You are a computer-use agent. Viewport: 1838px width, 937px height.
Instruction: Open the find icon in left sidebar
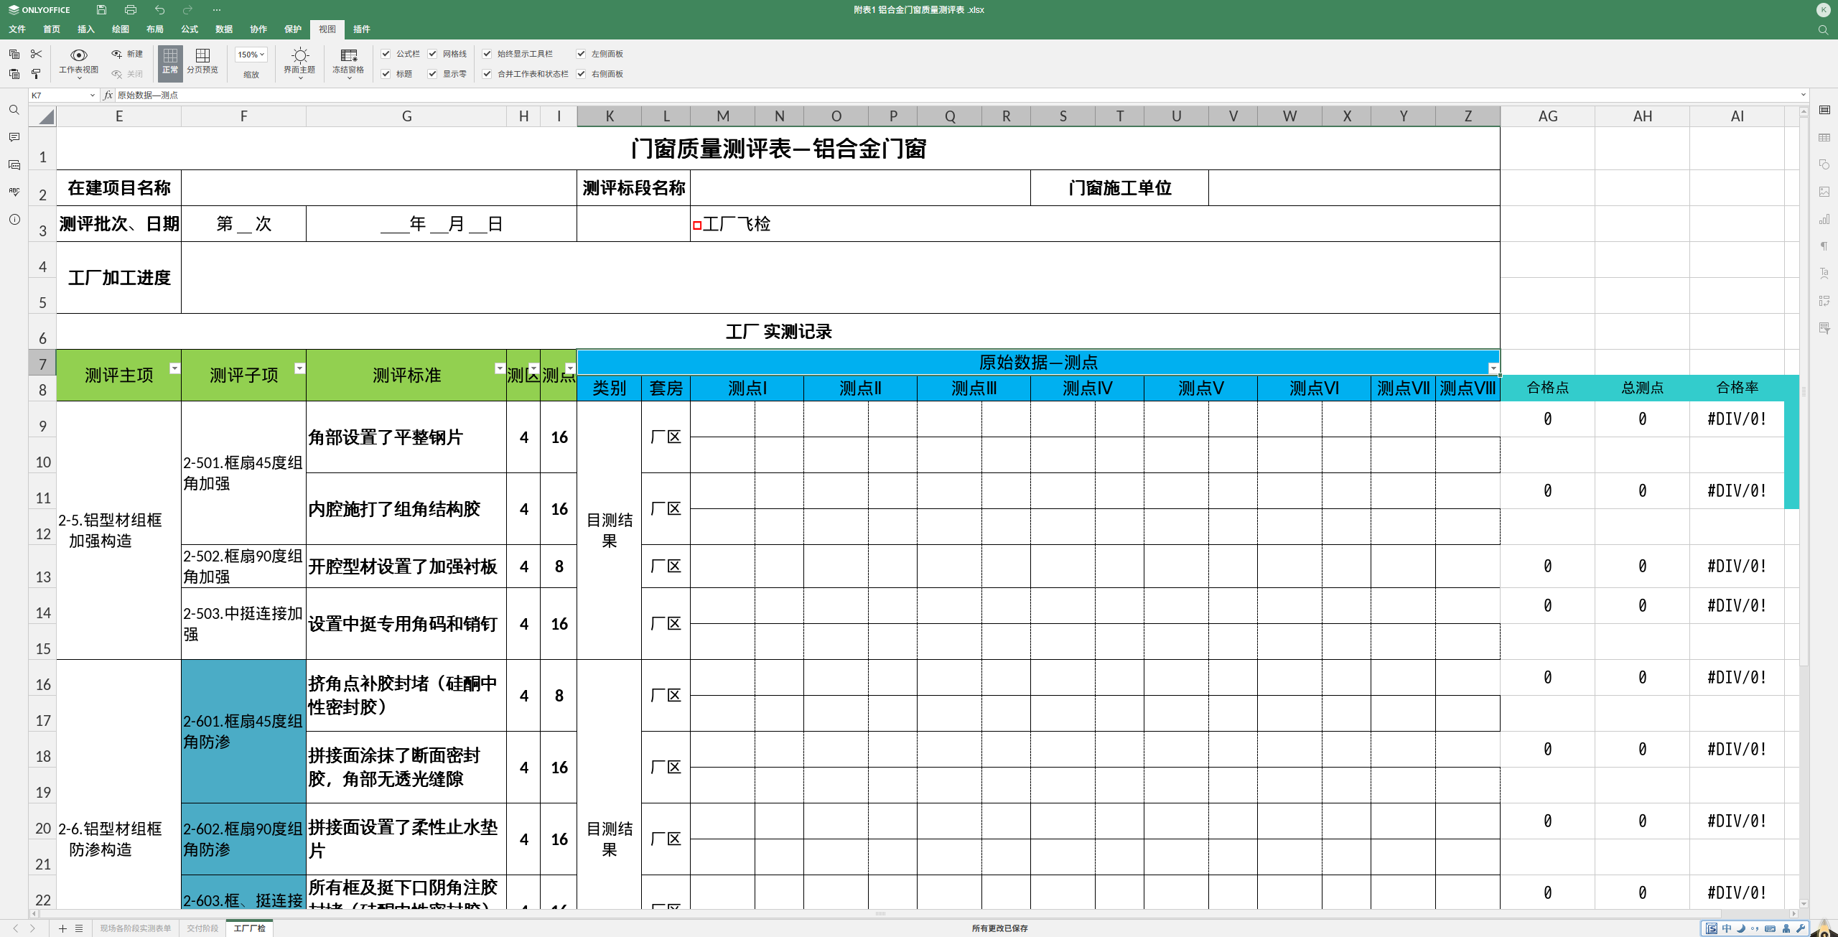[x=14, y=110]
